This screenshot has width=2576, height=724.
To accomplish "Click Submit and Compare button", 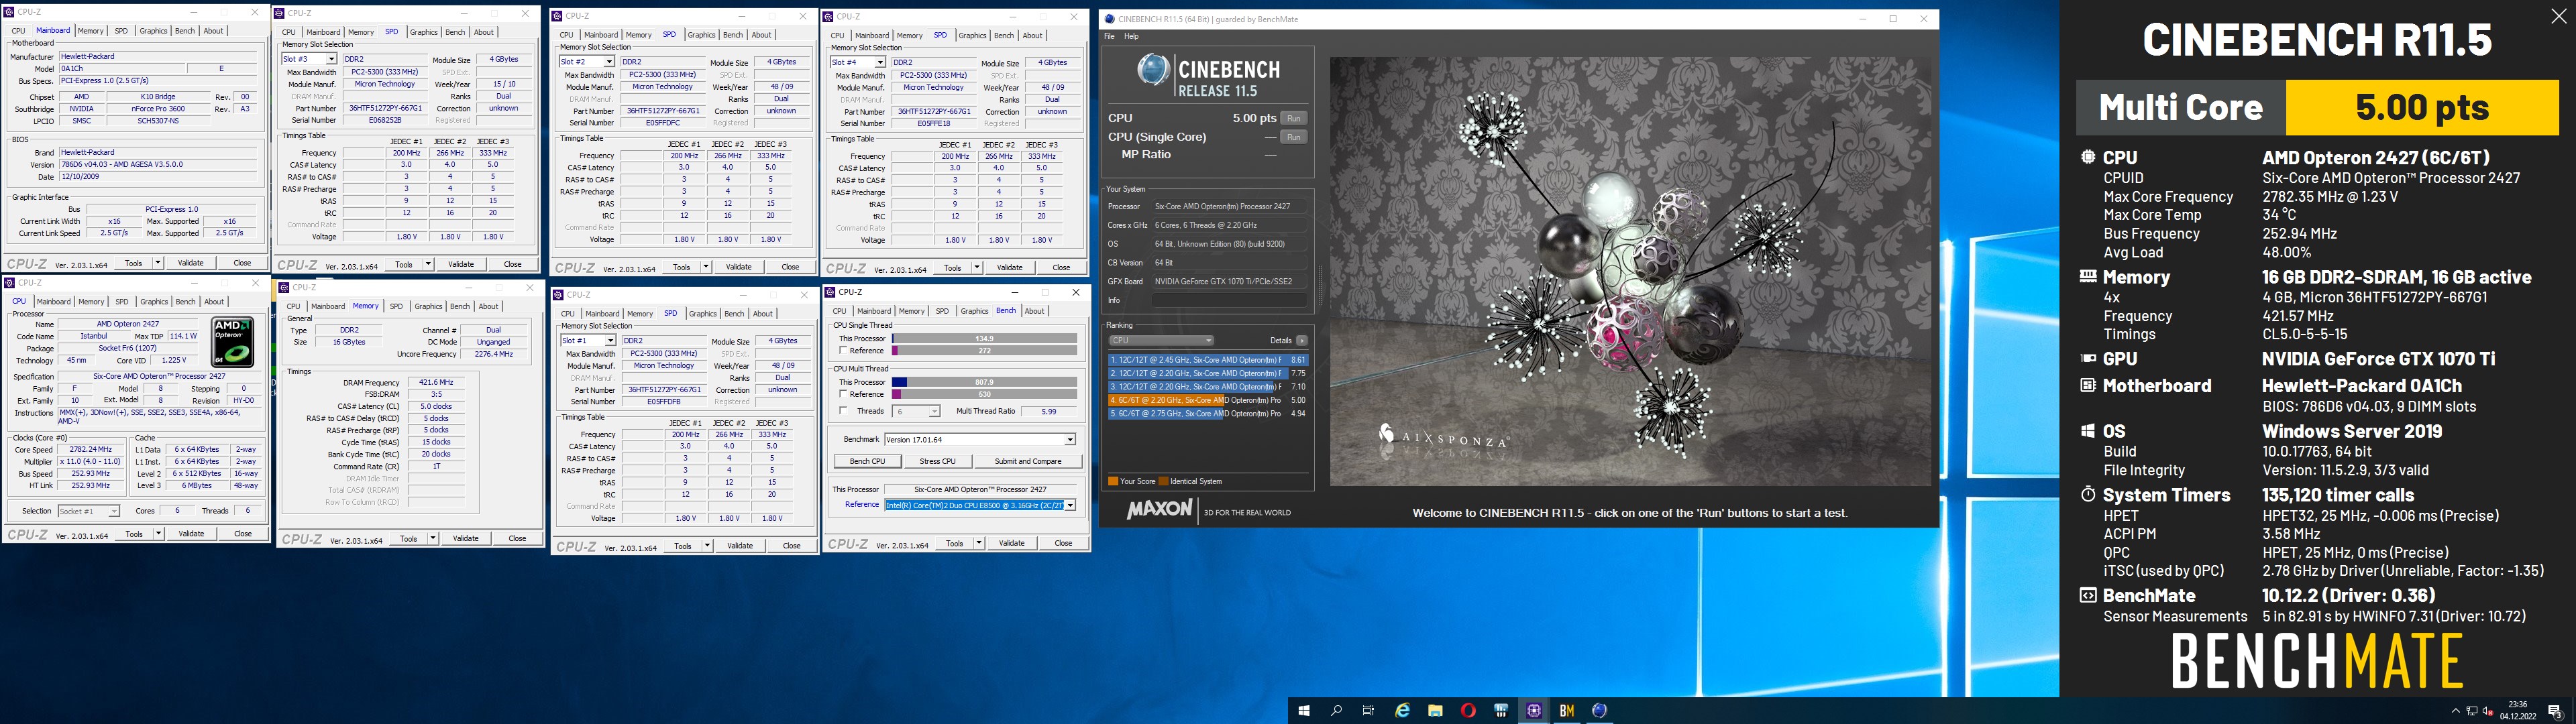I will 1028,461.
